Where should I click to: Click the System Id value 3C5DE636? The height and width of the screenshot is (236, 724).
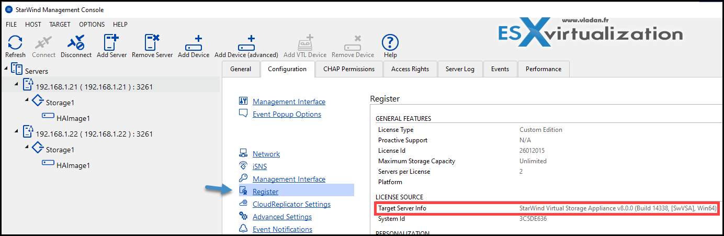533,219
